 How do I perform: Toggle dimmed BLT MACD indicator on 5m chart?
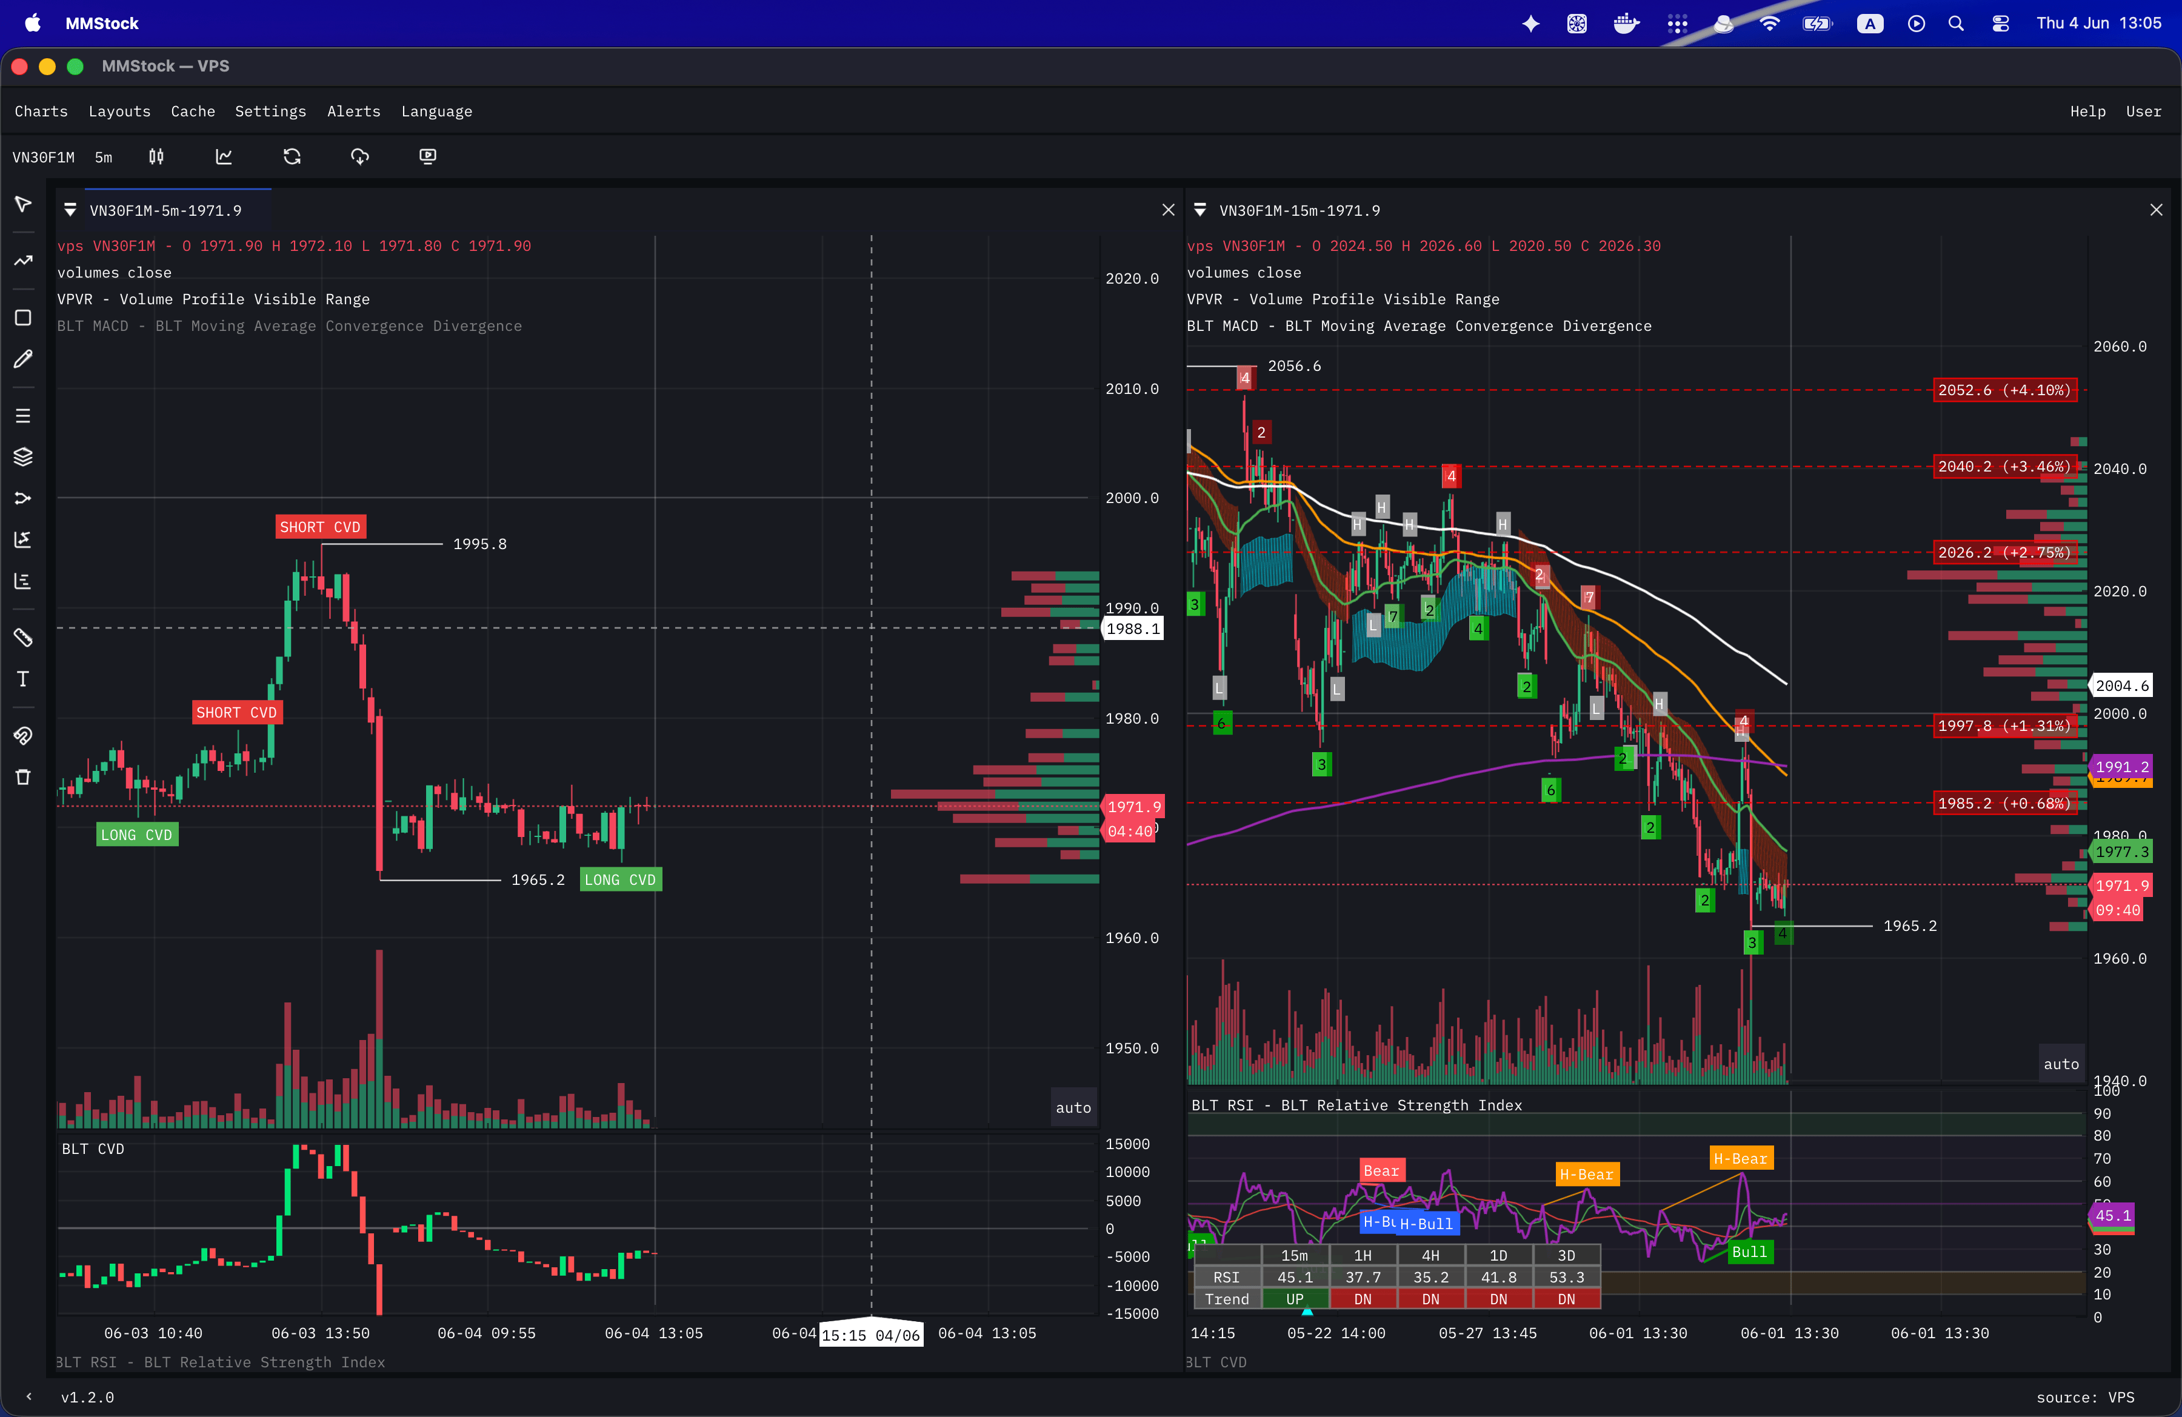point(290,326)
